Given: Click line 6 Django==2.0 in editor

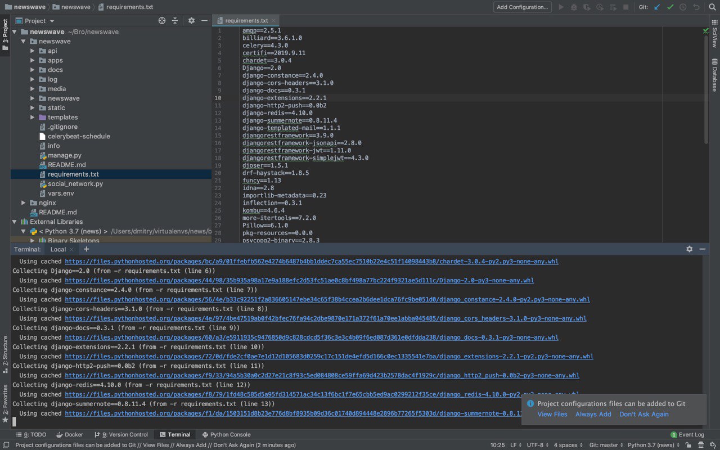Looking at the screenshot, I should (262, 68).
